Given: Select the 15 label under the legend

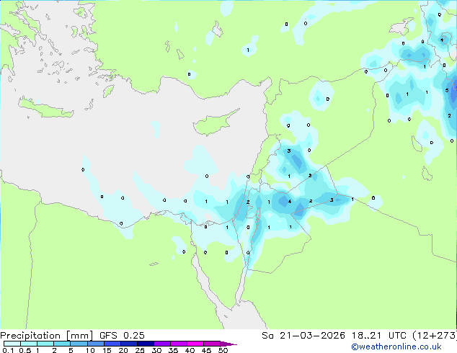Looking at the screenshot, I should (x=107, y=350).
